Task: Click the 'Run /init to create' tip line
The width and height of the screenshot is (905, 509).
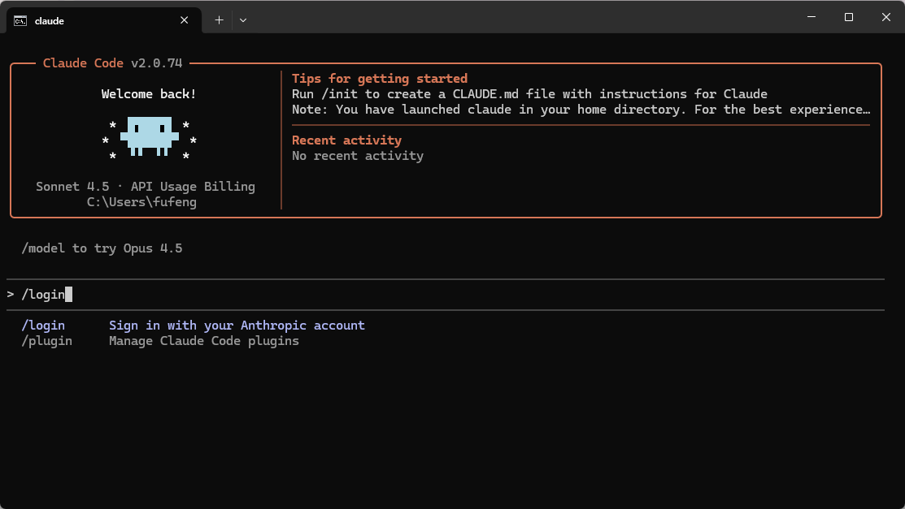Action: click(529, 94)
